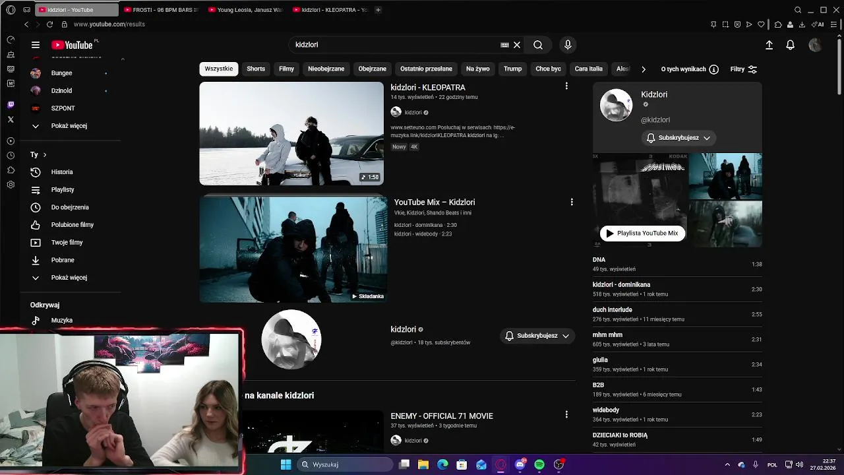Image resolution: width=844 pixels, height=475 pixels.
Task: Open the heart bookmarks icon in toolbar
Action: point(761,24)
